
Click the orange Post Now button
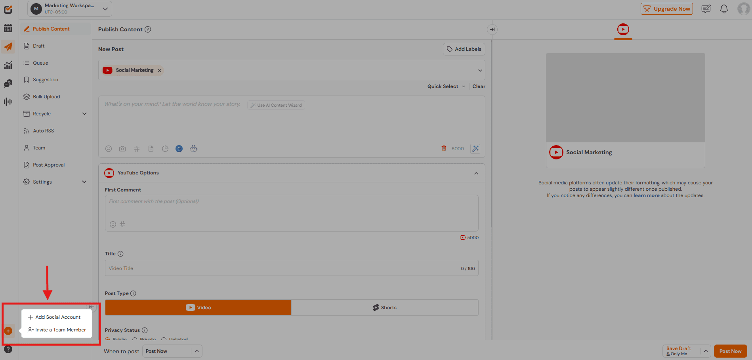(730, 351)
